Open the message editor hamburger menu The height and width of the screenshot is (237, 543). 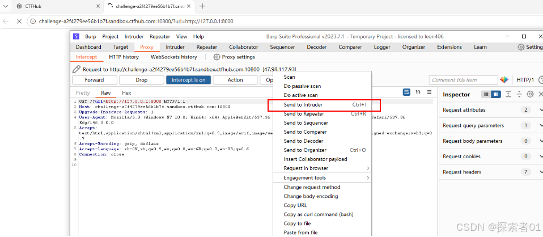click(x=429, y=92)
